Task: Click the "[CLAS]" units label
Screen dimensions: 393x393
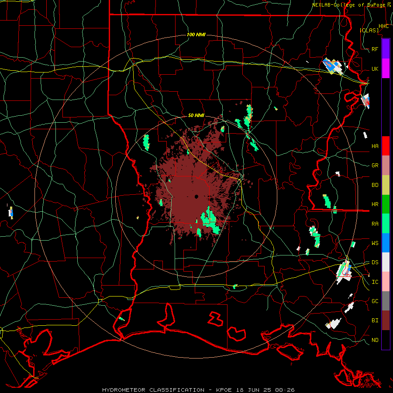Action: [369, 30]
